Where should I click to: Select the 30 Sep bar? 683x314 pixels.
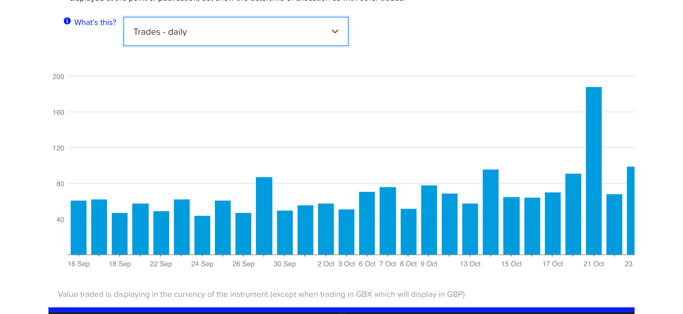click(x=284, y=233)
